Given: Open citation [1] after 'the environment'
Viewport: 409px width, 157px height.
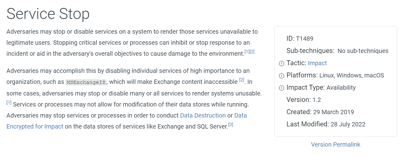Looking at the screenshot, I should [247, 52].
